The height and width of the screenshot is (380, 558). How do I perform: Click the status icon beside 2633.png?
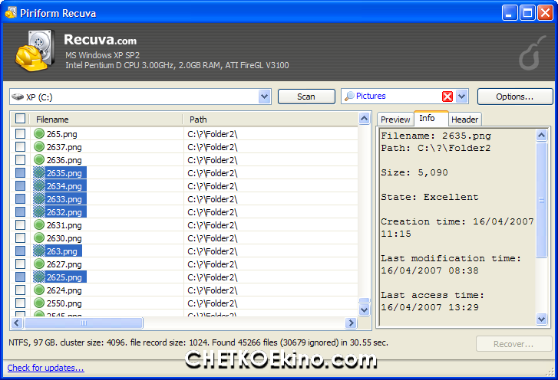tap(39, 199)
